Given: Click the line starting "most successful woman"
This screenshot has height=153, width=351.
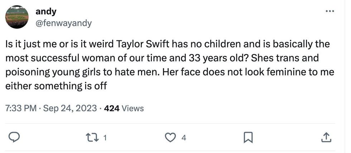Looking at the screenshot, I should coord(162,58).
